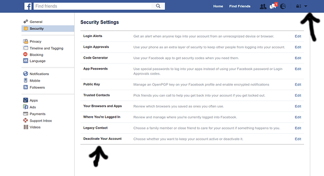Screen dimensions: 324x176
Task: Go to Home in the top bar
Action: coord(218,6)
